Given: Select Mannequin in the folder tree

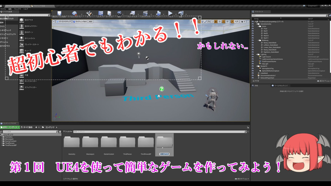Looking at the screenshot, I should pos(9,139).
